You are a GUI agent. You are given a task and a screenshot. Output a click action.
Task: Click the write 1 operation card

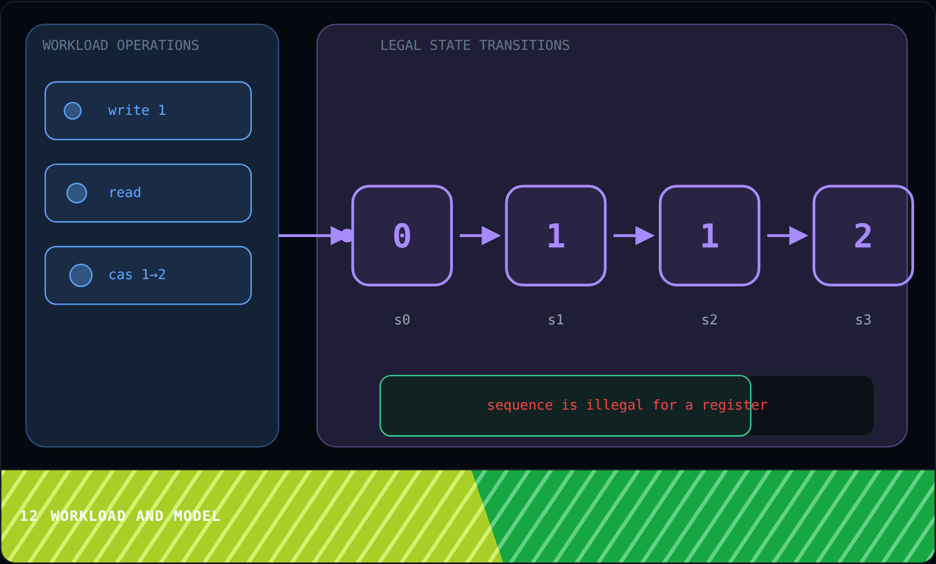pos(148,111)
